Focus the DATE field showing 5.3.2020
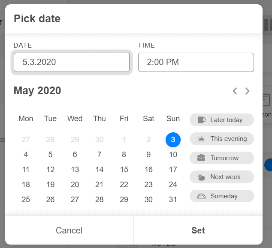 coord(72,63)
